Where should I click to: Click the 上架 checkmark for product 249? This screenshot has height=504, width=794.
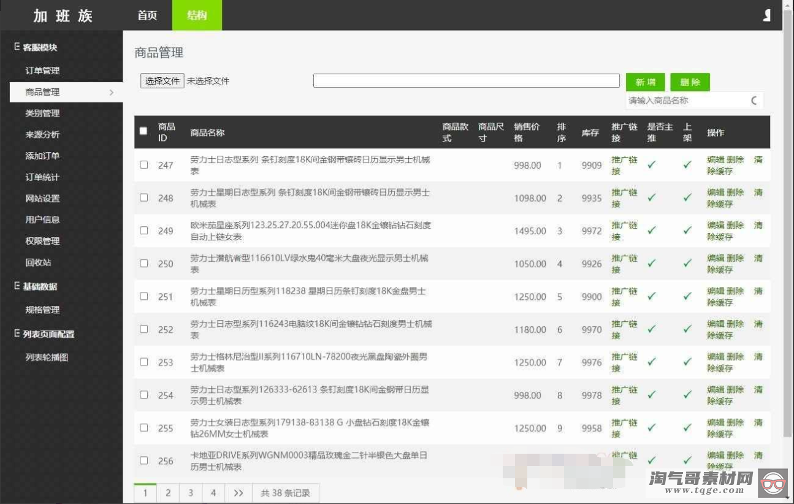tap(687, 231)
